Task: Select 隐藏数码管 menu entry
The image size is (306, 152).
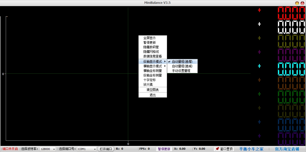Action: point(152,47)
